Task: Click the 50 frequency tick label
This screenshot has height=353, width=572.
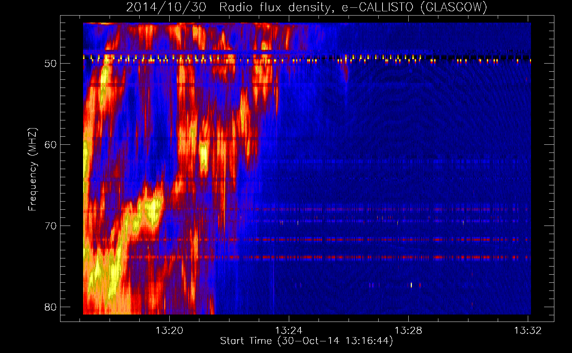Action: click(51, 64)
